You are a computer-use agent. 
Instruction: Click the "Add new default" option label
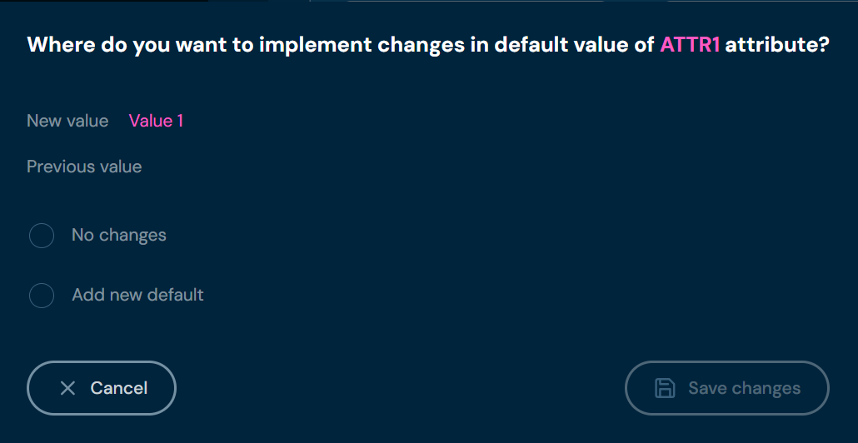coord(137,295)
